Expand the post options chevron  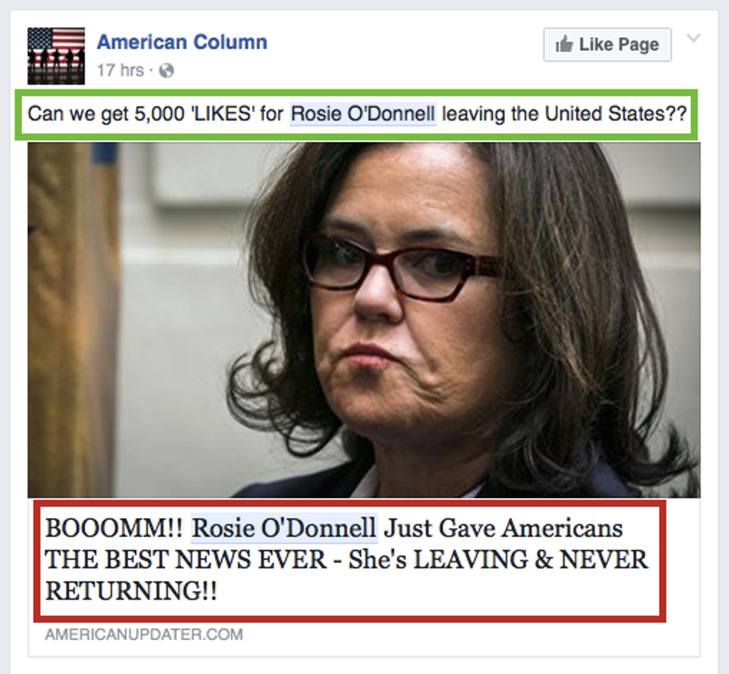(x=693, y=38)
